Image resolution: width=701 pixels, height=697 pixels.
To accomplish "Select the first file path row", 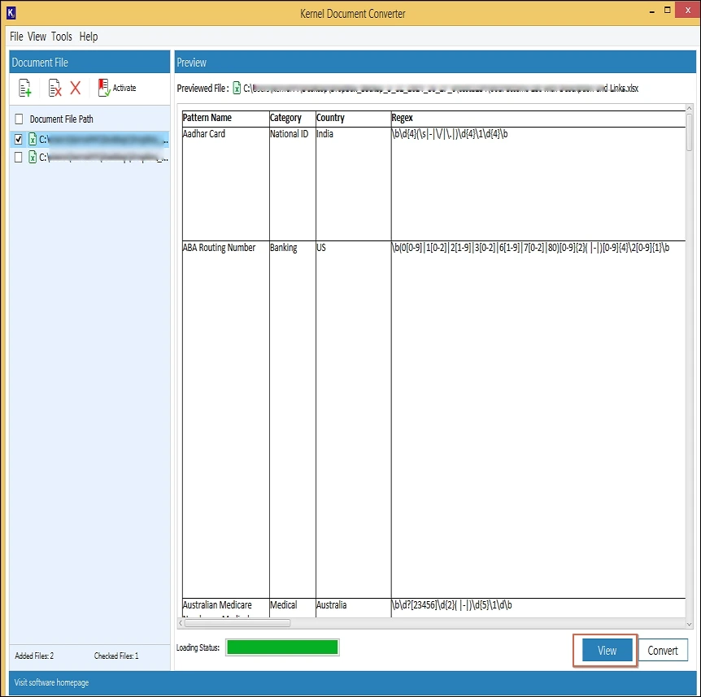I will pyautogui.click(x=89, y=139).
